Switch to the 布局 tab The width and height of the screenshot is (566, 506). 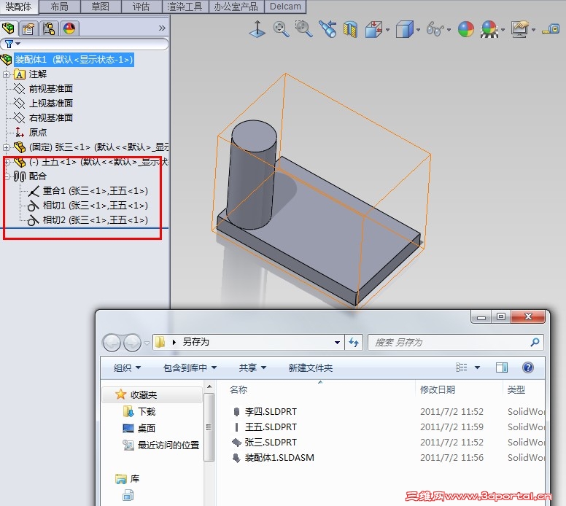pyautogui.click(x=60, y=7)
